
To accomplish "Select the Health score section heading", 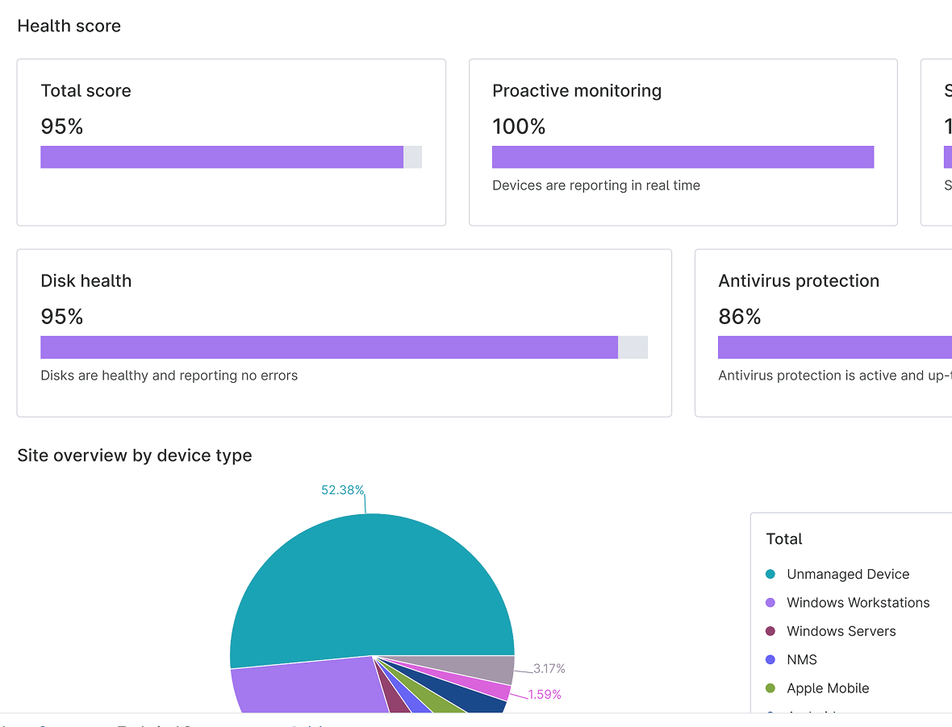I will [x=69, y=26].
